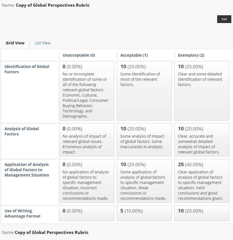Select the Grid View tab
The image size is (233, 240).
(15, 43)
